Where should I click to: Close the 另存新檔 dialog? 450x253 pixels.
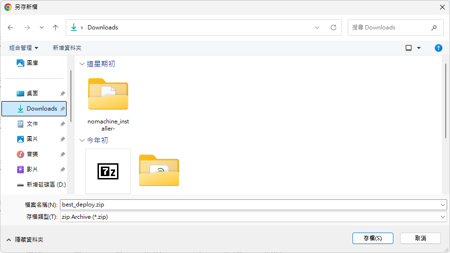click(x=442, y=7)
